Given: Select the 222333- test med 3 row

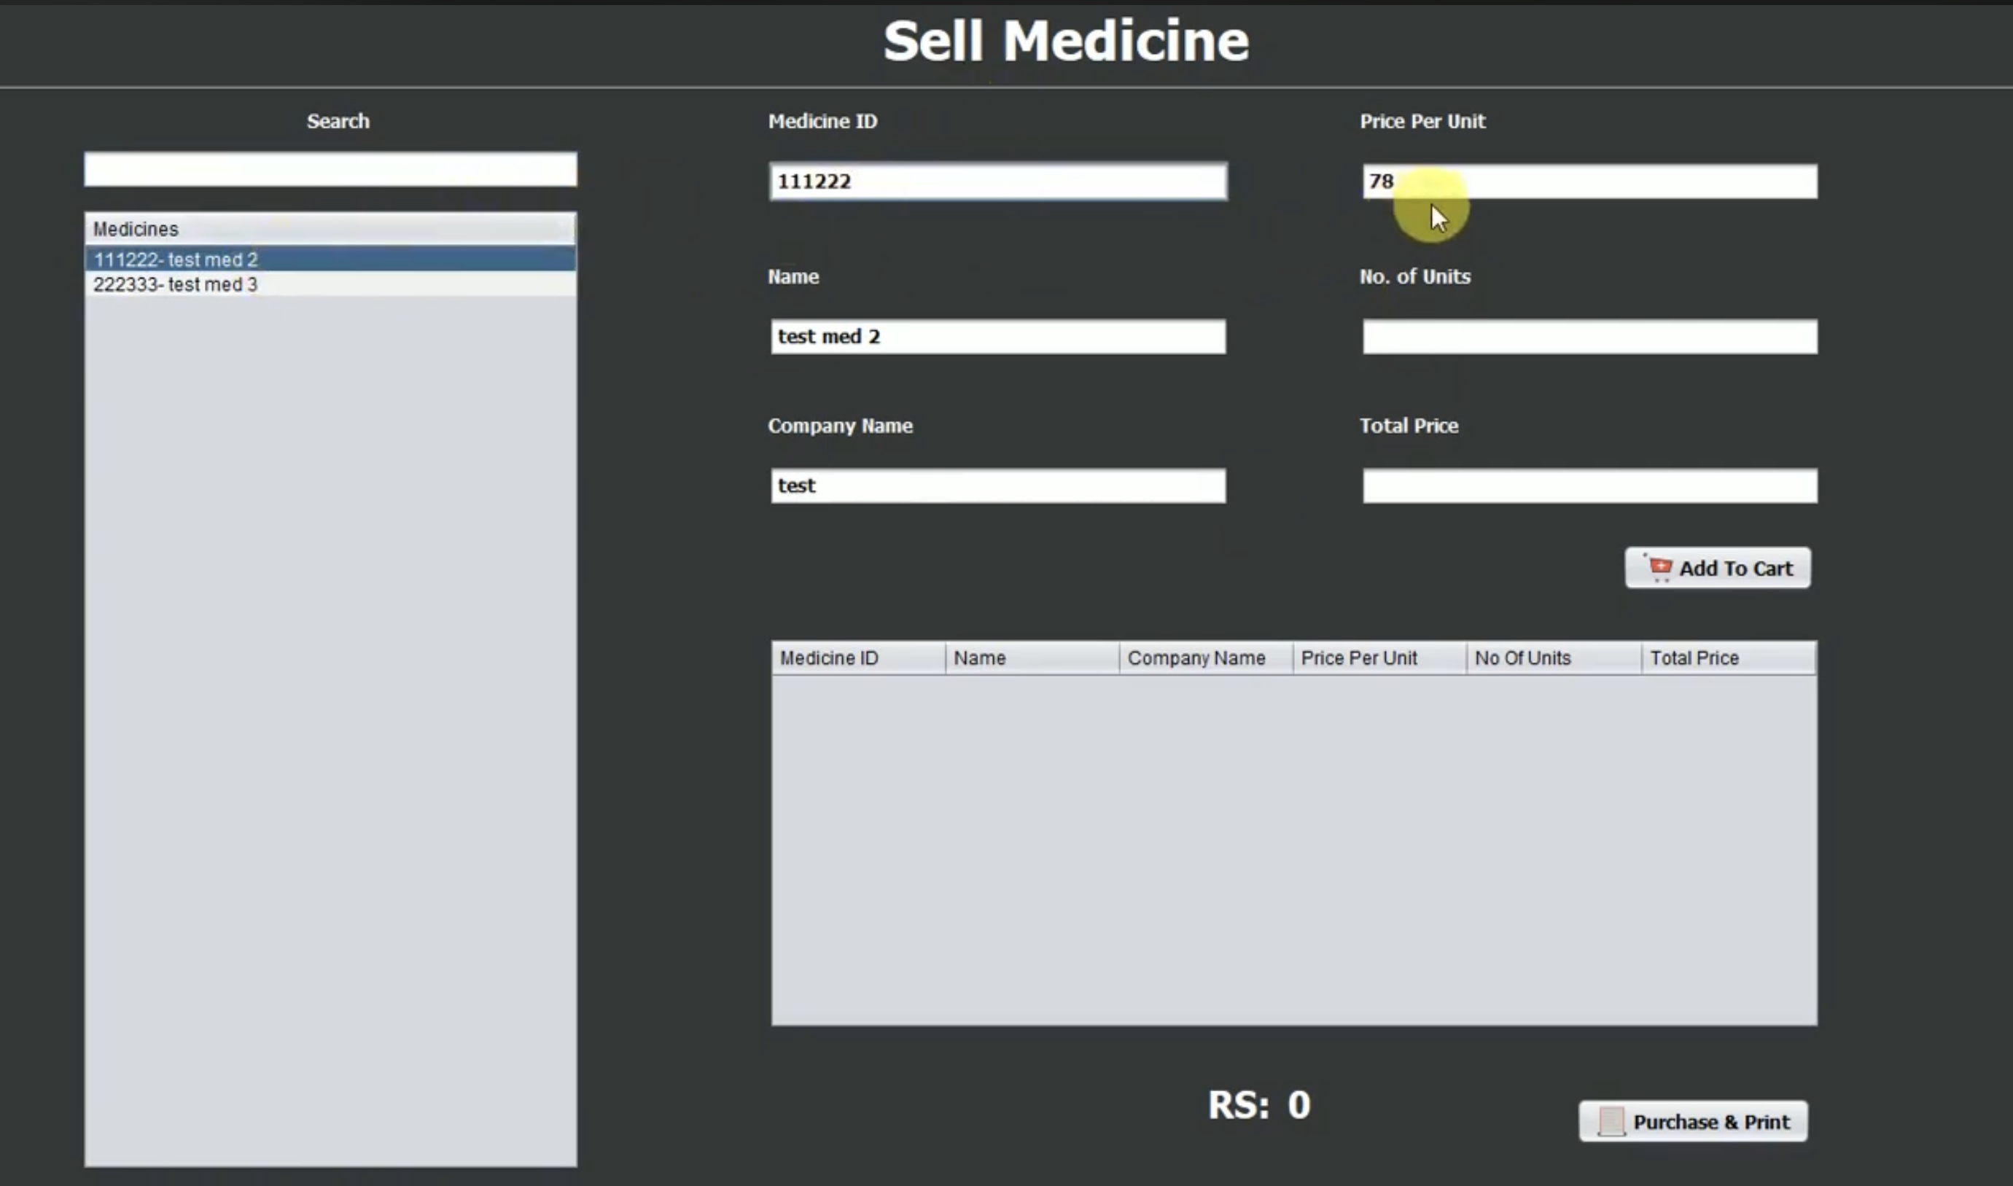Looking at the screenshot, I should pyautogui.click(x=331, y=284).
